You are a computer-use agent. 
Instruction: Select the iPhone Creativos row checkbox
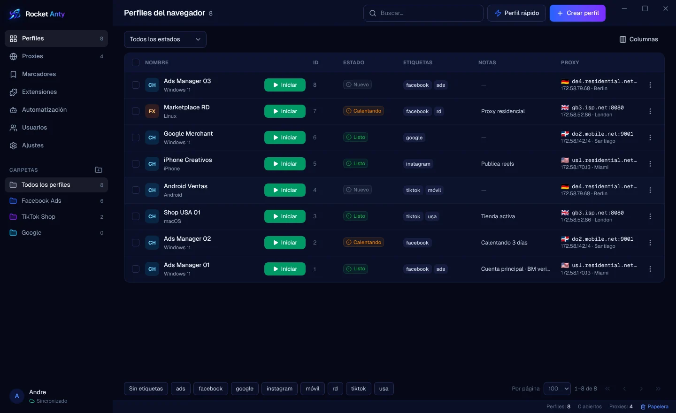point(136,164)
